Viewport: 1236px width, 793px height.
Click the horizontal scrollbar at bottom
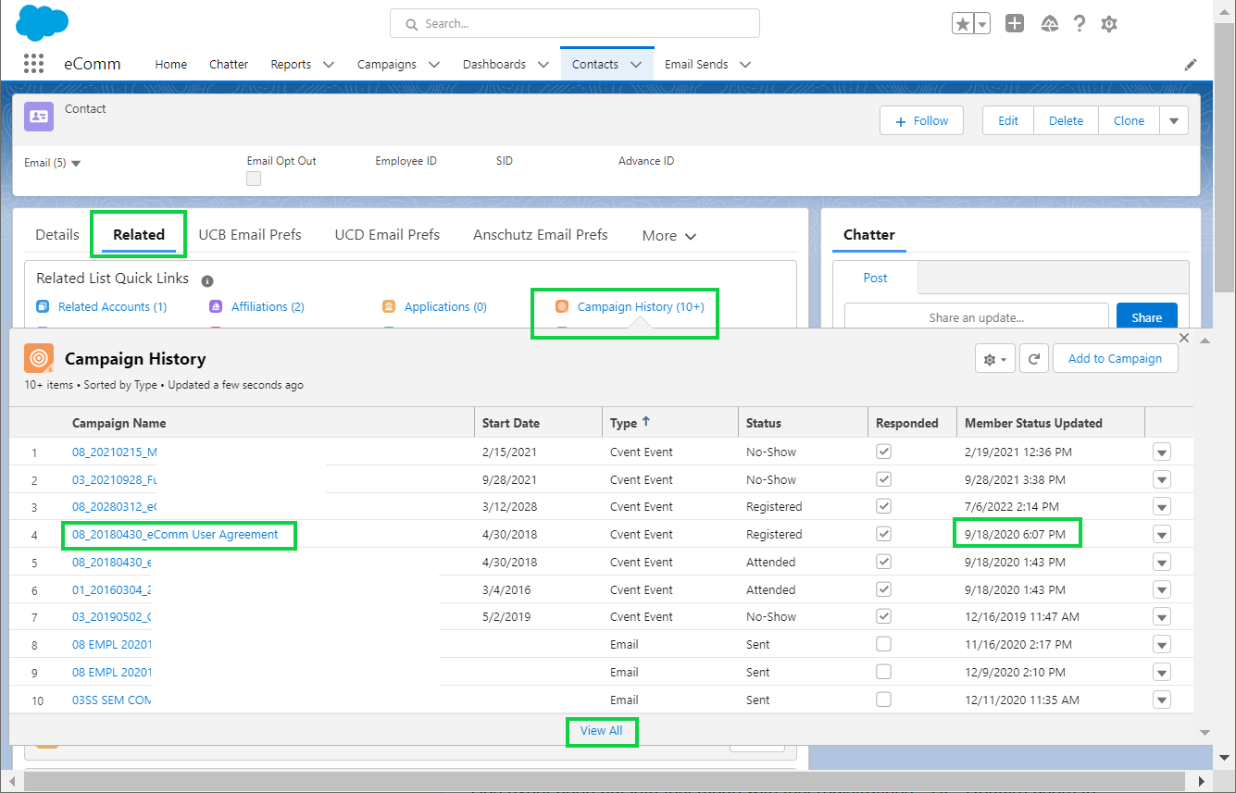click(605, 782)
